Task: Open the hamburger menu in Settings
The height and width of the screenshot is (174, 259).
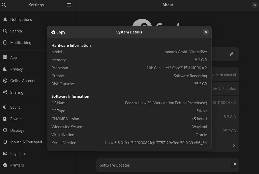Action: coord(69,5)
